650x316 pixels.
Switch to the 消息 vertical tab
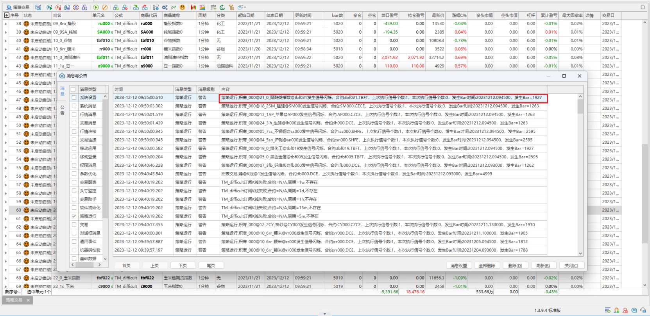coord(63,91)
